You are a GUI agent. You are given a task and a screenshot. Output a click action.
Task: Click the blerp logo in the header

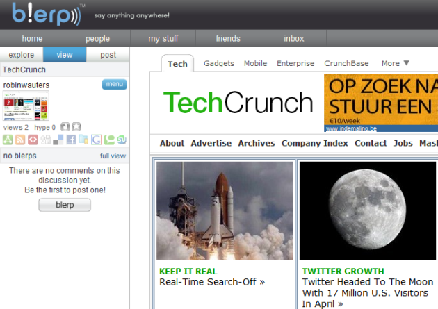tap(47, 14)
